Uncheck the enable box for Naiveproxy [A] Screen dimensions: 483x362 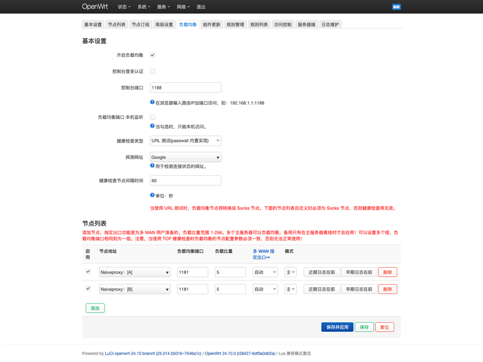click(88, 272)
